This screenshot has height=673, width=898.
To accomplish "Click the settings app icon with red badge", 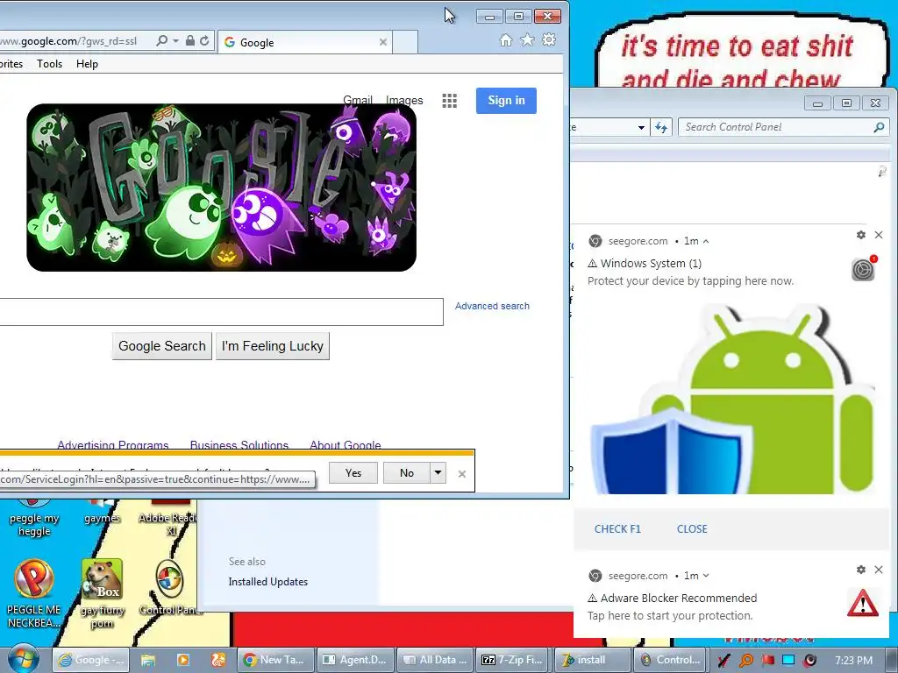I will pyautogui.click(x=864, y=269).
